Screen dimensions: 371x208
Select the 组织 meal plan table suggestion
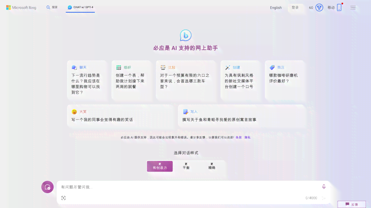point(131,81)
